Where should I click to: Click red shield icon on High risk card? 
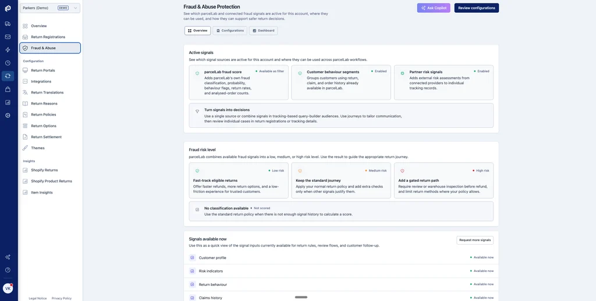point(403,171)
